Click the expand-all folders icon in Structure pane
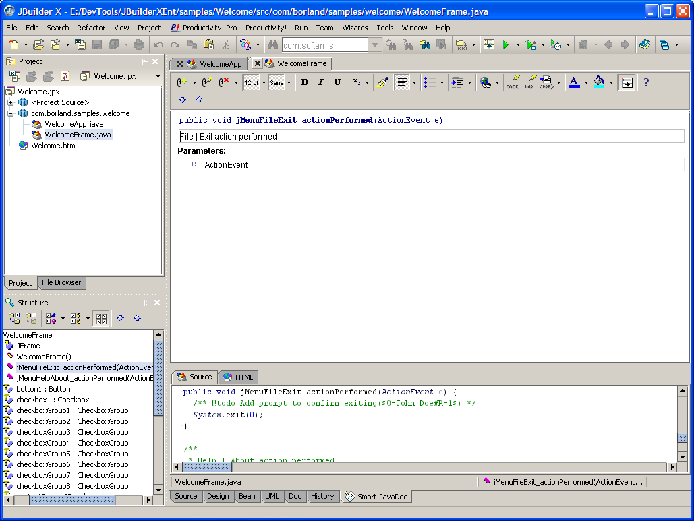 coord(14,318)
